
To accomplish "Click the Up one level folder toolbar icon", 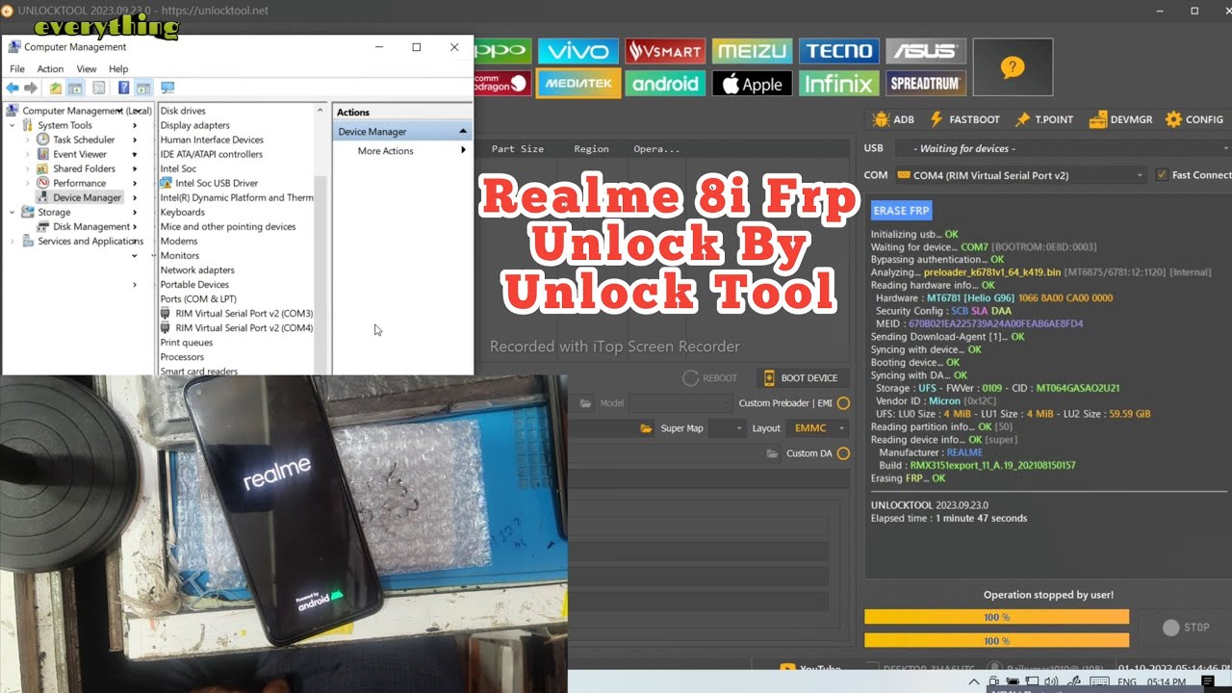I will [56, 88].
